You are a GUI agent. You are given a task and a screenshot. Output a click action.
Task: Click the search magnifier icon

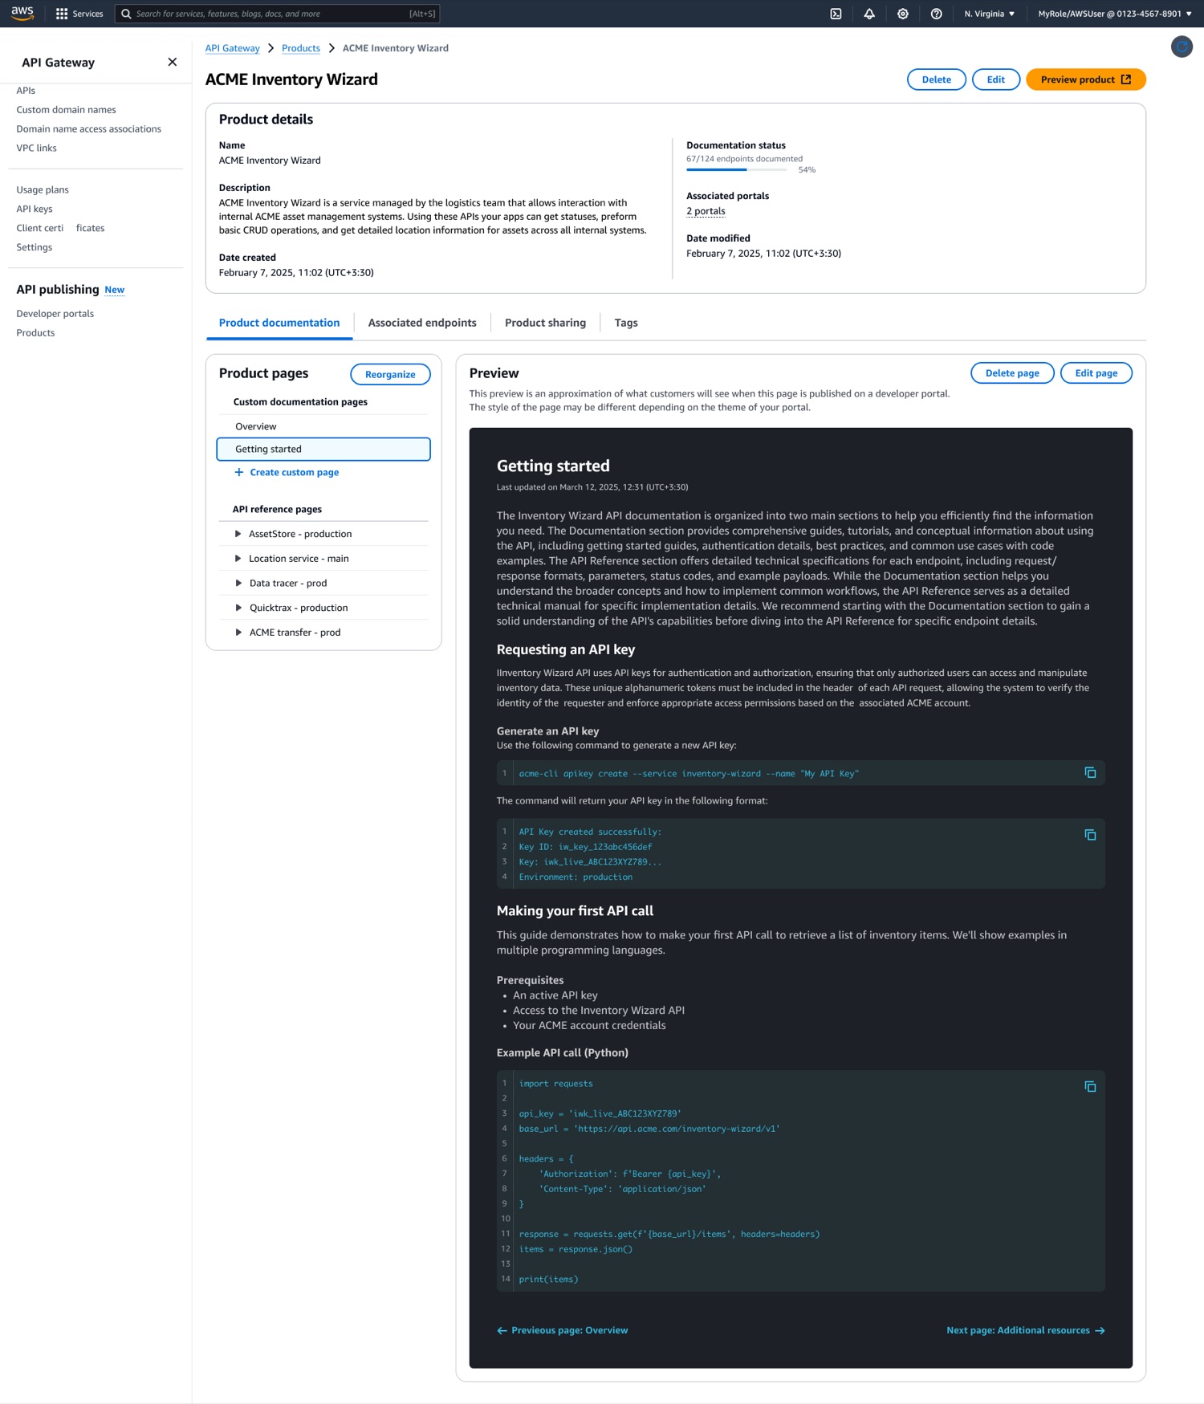click(x=126, y=14)
